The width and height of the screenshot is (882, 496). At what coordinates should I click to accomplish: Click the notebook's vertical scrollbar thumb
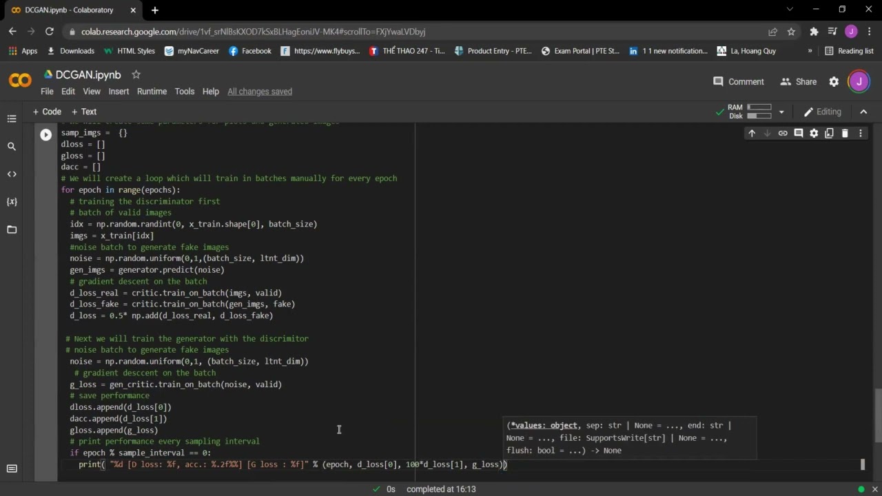coord(878,415)
